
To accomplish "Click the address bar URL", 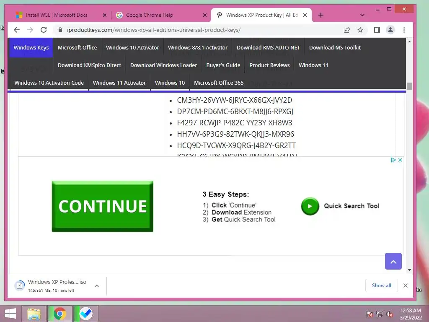I will point(154,30).
